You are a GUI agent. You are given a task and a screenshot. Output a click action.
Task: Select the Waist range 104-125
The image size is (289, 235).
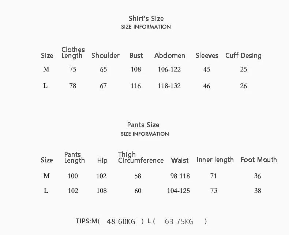pos(179,191)
